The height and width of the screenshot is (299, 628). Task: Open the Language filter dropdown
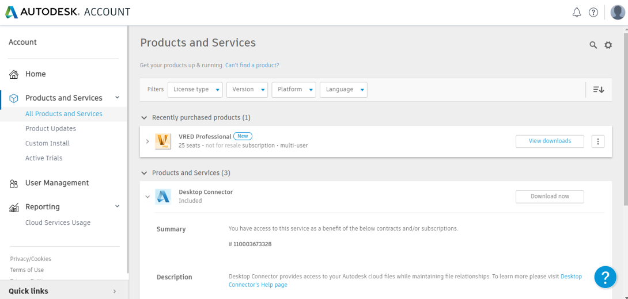(x=343, y=90)
